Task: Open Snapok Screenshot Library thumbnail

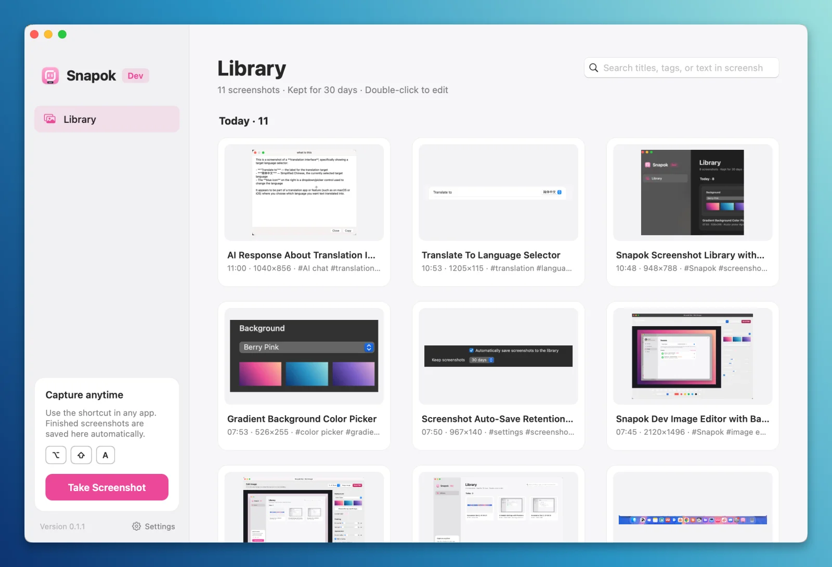Action: (693, 192)
